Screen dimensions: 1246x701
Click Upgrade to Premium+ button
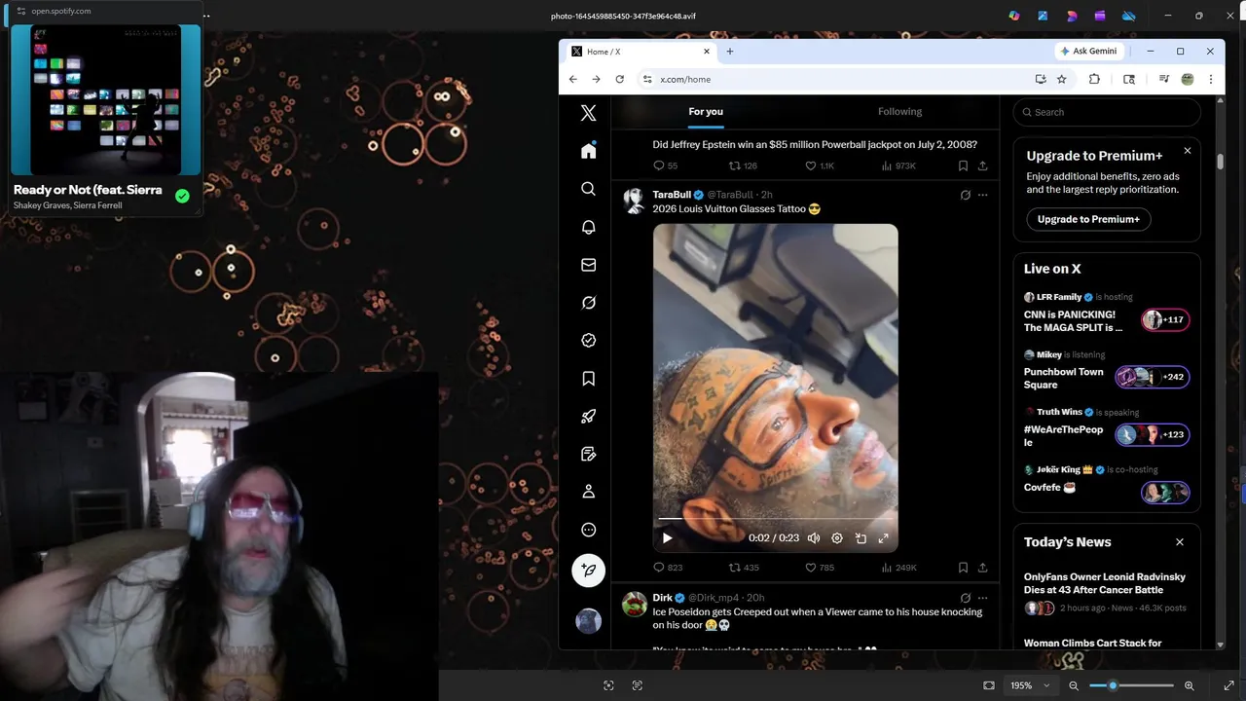tap(1088, 219)
